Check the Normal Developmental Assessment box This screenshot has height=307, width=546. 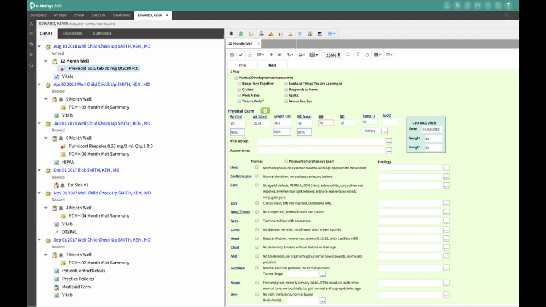[x=236, y=78]
